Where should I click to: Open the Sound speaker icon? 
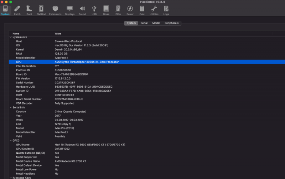point(82,10)
